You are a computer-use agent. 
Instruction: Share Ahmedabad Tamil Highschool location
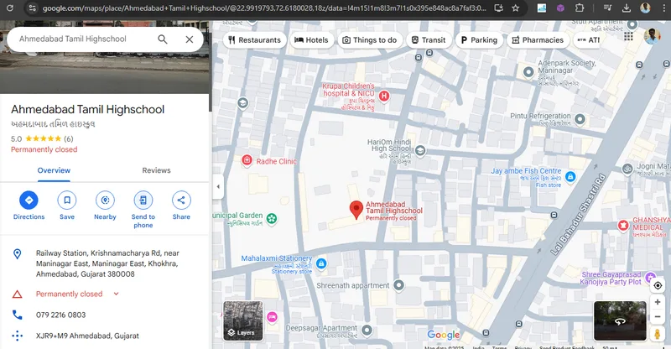(x=181, y=200)
